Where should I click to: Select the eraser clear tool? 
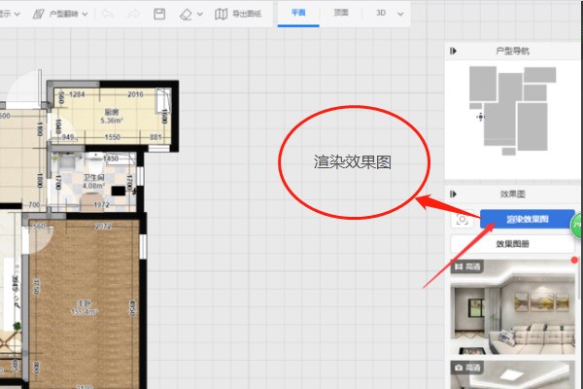click(187, 14)
